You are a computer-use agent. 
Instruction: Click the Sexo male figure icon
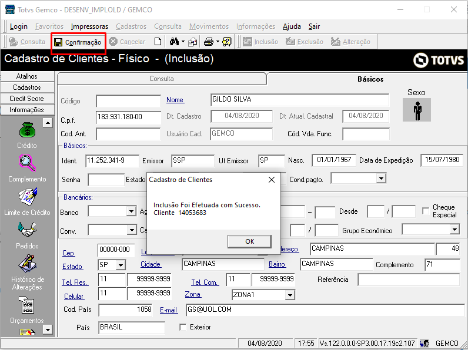tap(417, 110)
